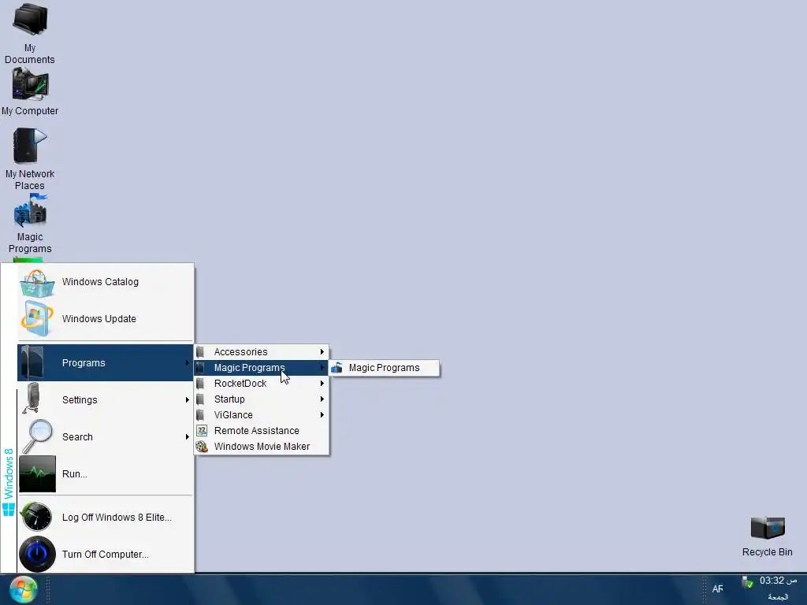The width and height of the screenshot is (807, 605).
Task: Click the RocketDock folder icon
Action: click(201, 384)
